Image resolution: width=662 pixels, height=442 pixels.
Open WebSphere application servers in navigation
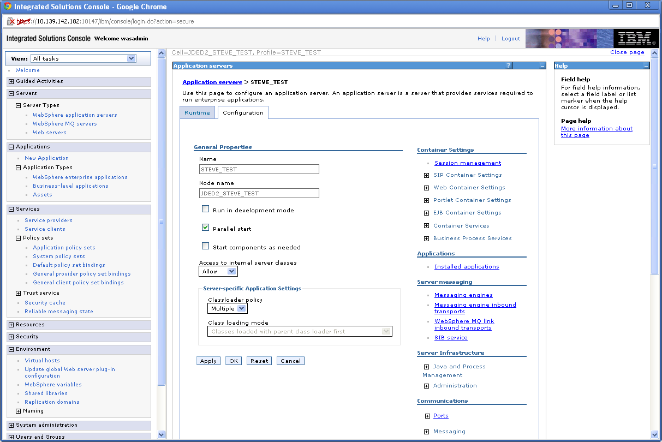tap(75, 115)
